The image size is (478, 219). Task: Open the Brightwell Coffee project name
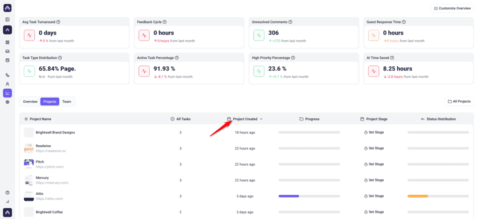(x=49, y=212)
